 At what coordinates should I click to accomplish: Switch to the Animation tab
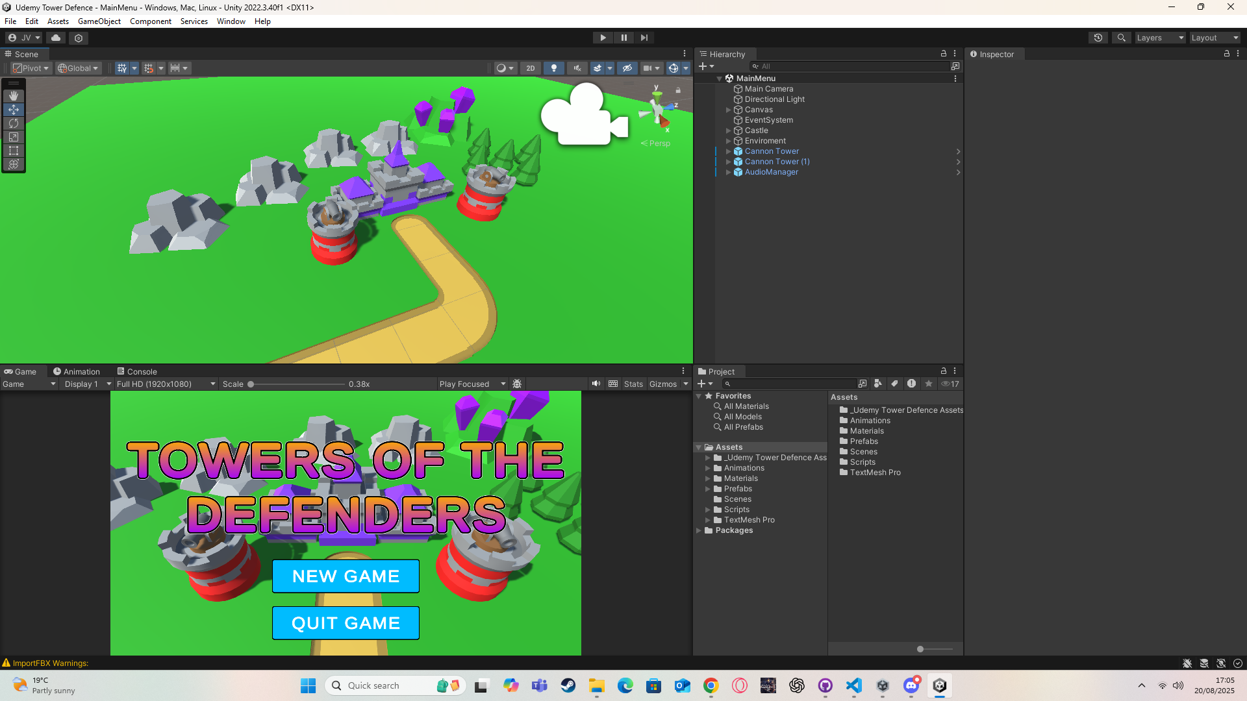pyautogui.click(x=77, y=371)
